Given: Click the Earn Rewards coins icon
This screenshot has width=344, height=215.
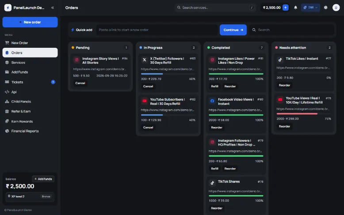Looking at the screenshot, I should coord(7,121).
